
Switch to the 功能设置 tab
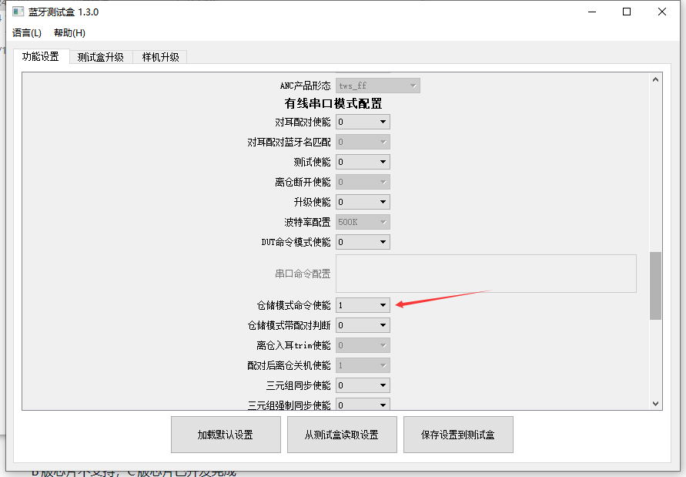41,56
